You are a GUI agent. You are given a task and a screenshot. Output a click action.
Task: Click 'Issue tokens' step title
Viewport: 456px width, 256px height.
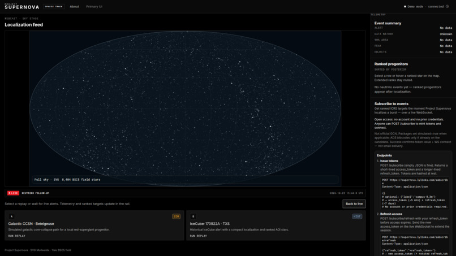(389, 161)
